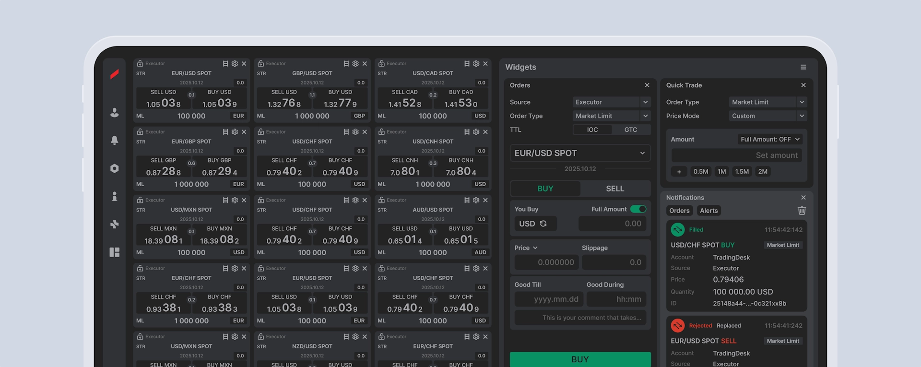Switch to the SELL tab

click(x=615, y=189)
